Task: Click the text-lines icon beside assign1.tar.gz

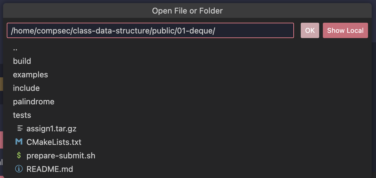Action: (x=20, y=129)
